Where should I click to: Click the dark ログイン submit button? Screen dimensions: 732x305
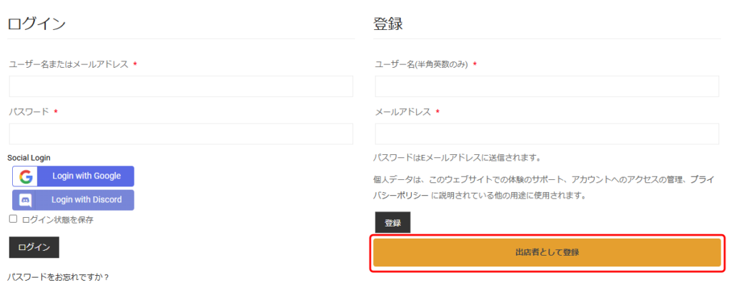click(x=34, y=247)
